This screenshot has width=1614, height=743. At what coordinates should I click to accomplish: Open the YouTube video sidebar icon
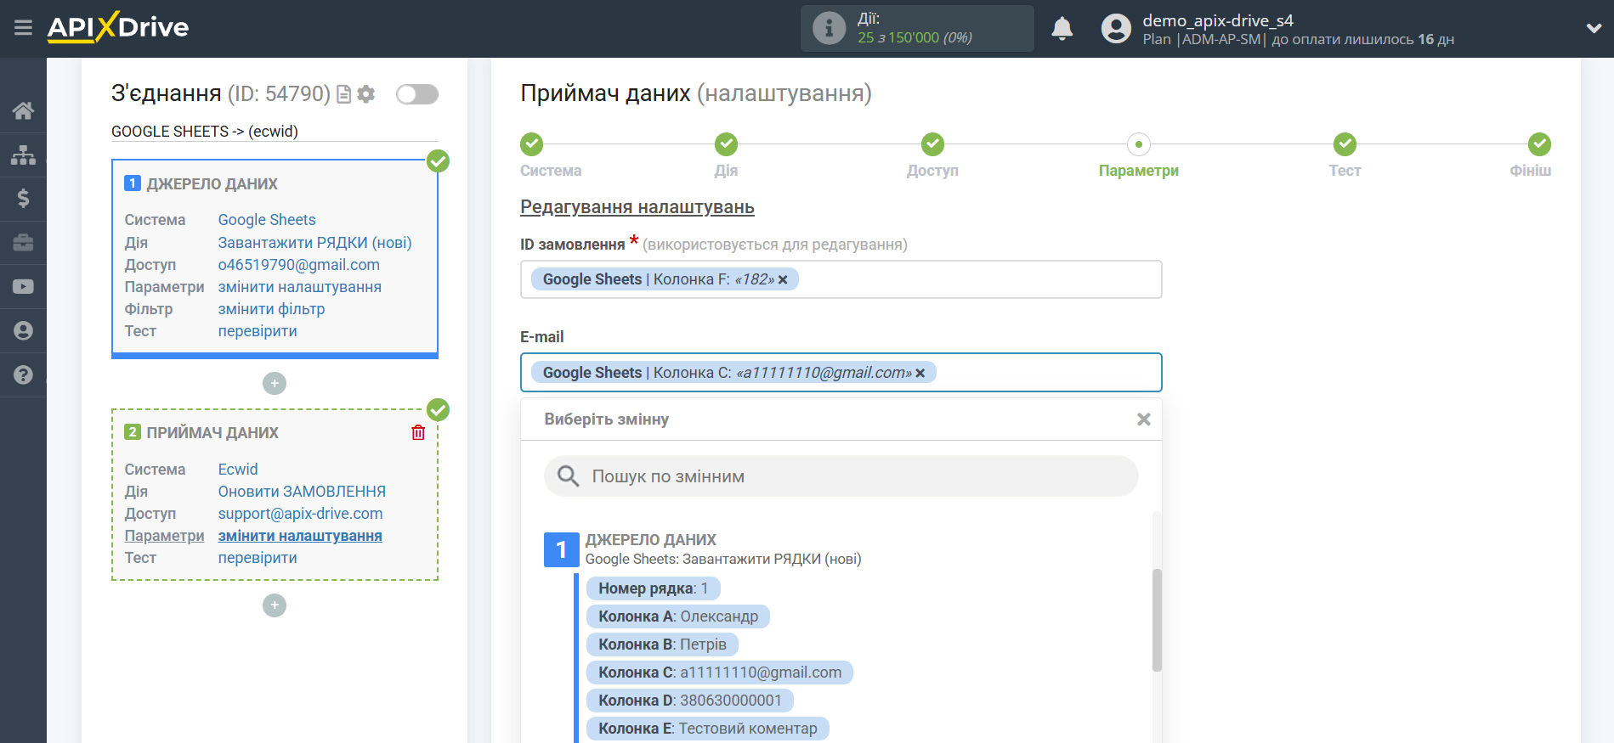[x=23, y=287]
